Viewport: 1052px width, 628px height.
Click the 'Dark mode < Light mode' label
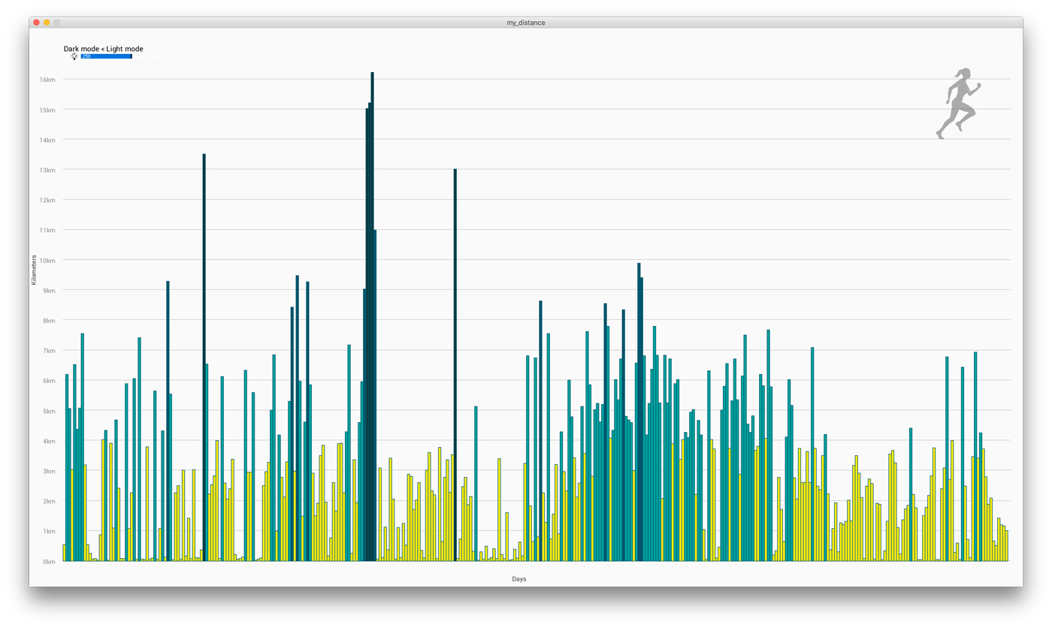point(103,49)
